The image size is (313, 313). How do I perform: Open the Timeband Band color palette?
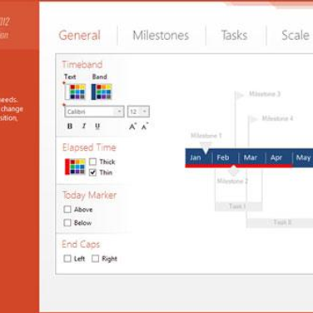pyautogui.click(x=102, y=92)
